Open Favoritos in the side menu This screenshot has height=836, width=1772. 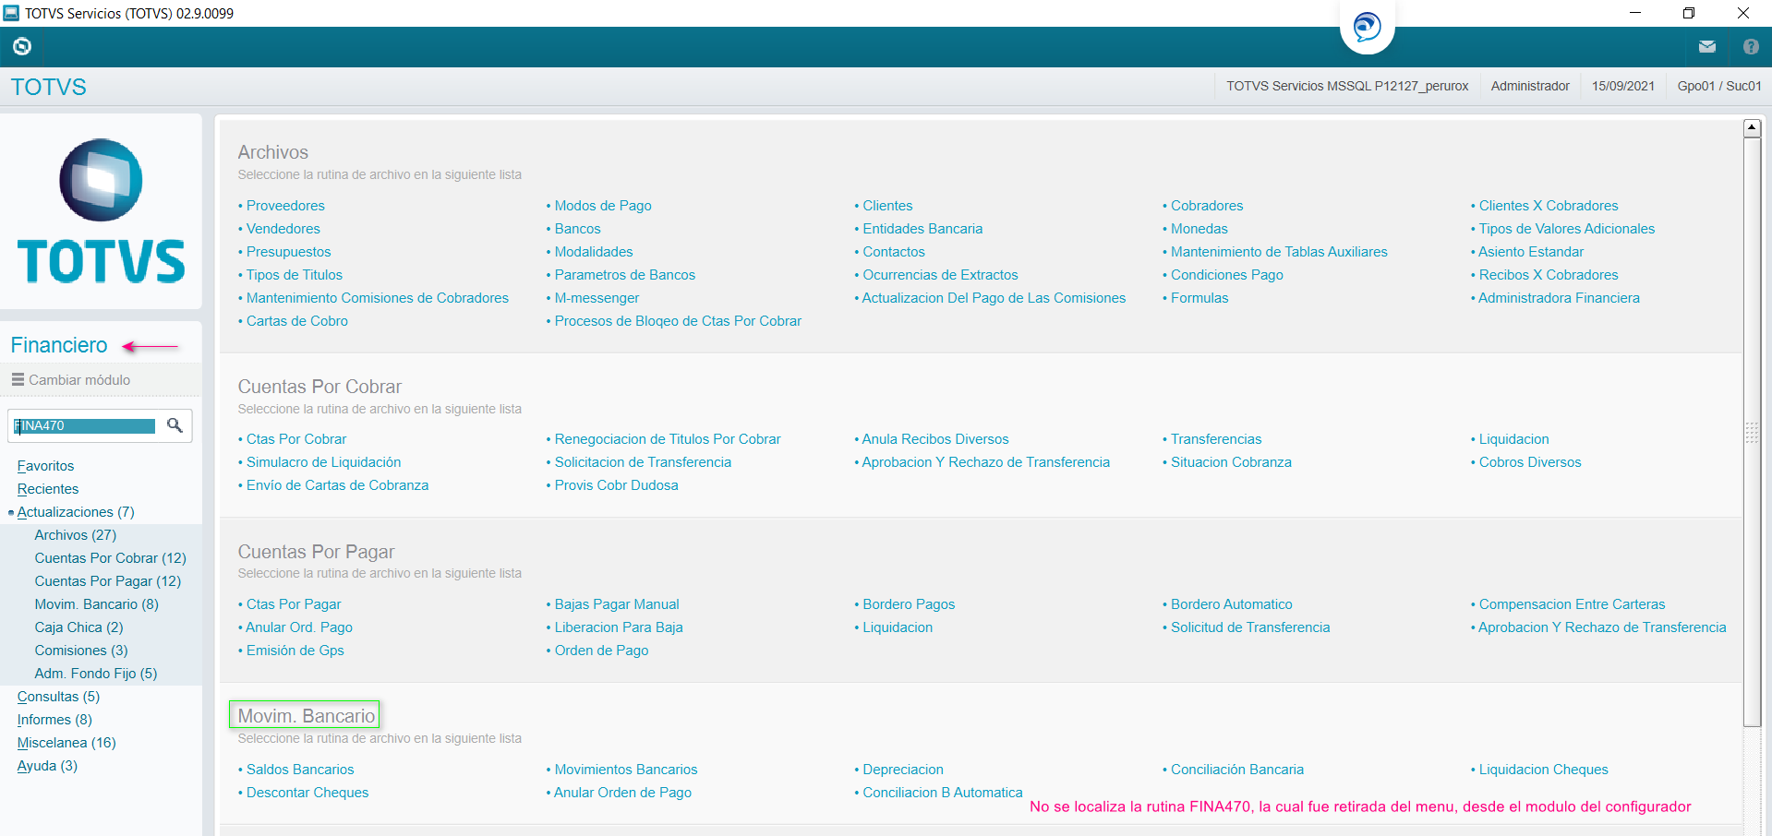(45, 466)
